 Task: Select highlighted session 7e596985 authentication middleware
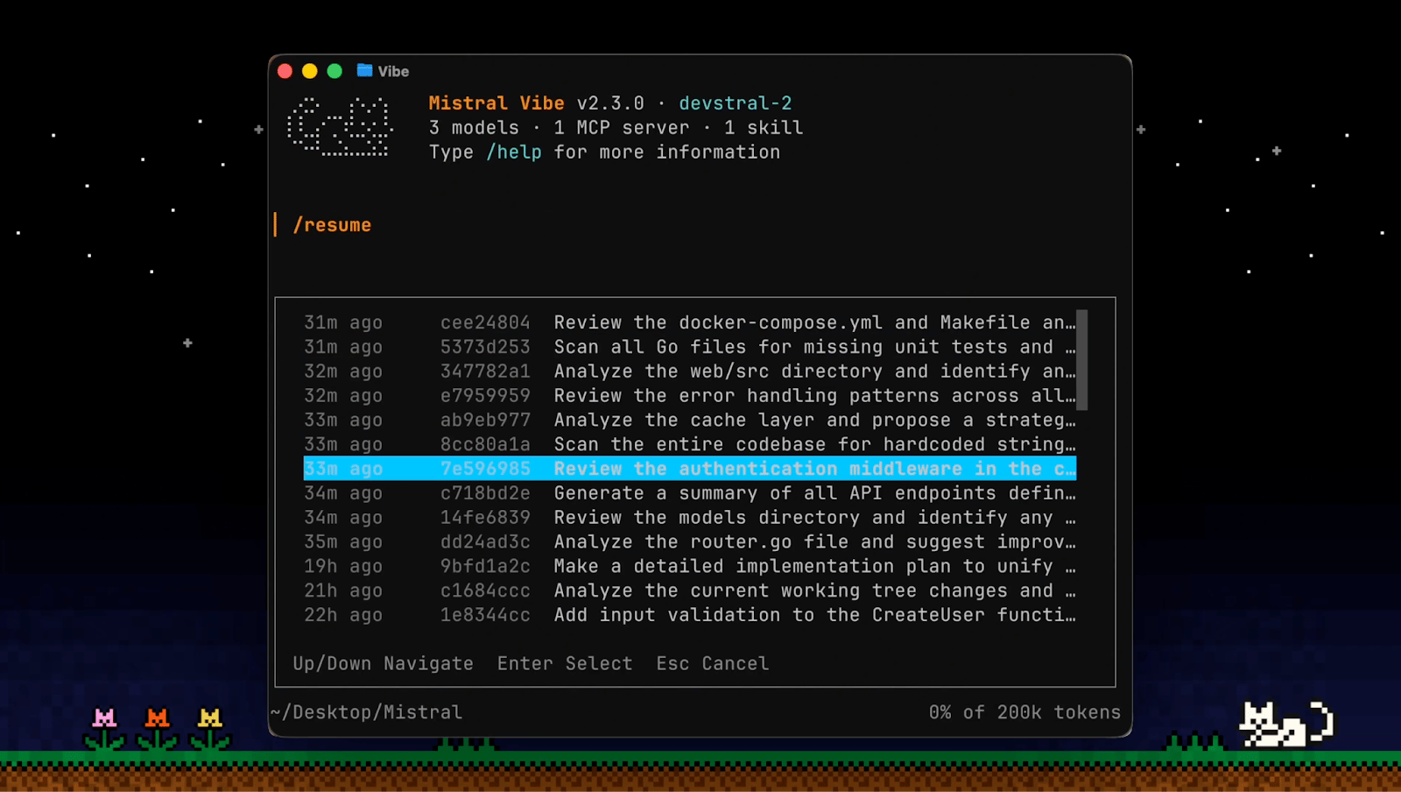(689, 469)
